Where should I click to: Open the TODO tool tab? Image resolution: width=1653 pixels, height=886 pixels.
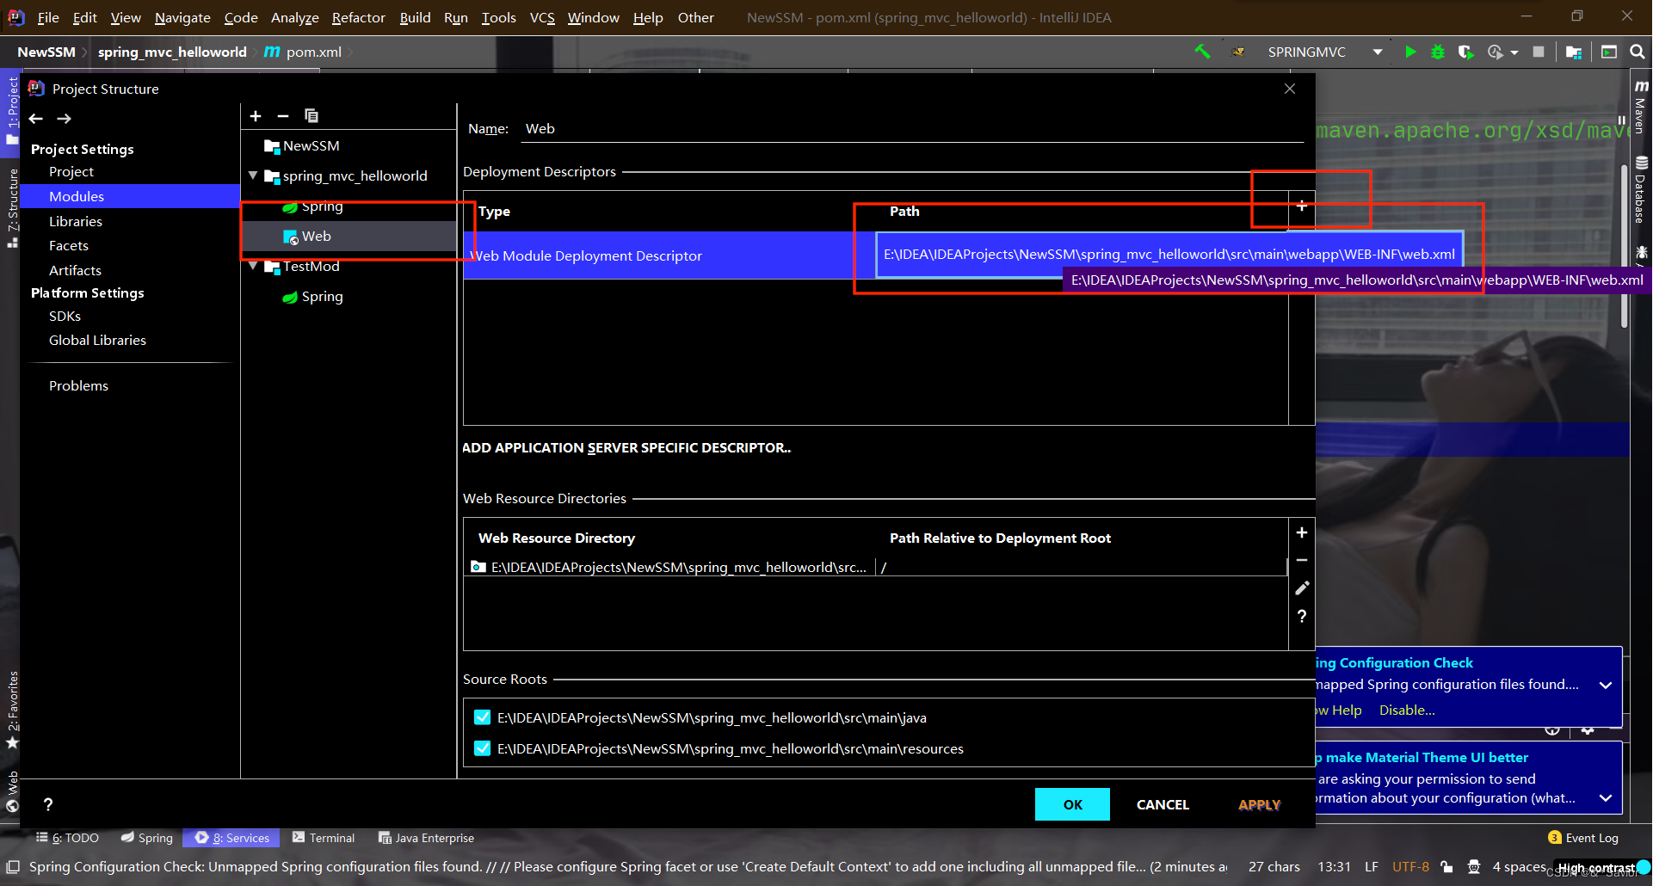tap(67, 838)
